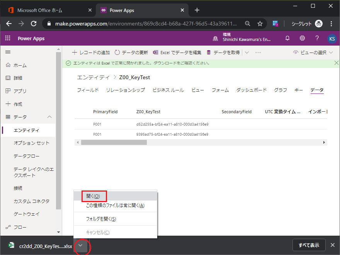Click the incognito profile icon
340x255 pixels.
318,24
